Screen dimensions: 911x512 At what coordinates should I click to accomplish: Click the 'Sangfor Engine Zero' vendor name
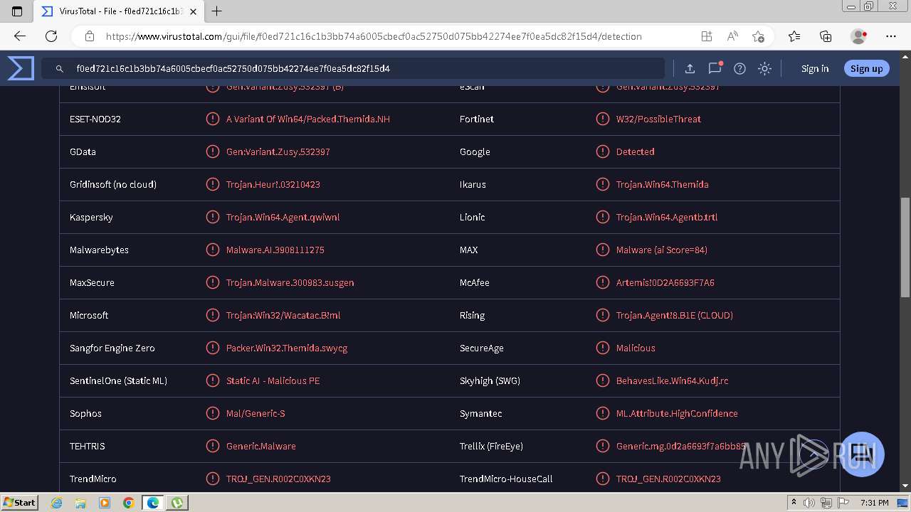click(x=112, y=348)
